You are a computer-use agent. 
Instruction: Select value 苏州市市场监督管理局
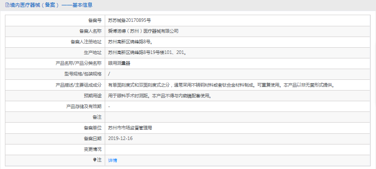(x=130, y=128)
